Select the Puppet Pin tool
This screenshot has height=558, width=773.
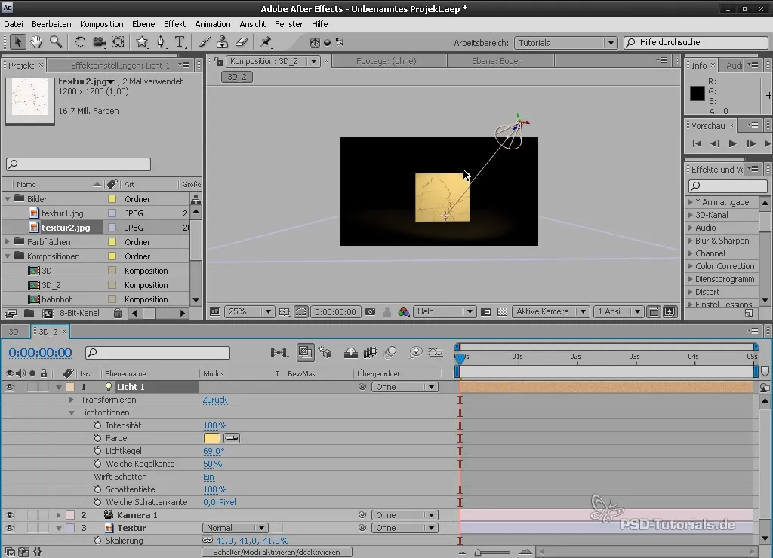click(266, 42)
